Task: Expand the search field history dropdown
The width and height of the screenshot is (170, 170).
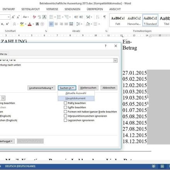Action: click(116, 60)
